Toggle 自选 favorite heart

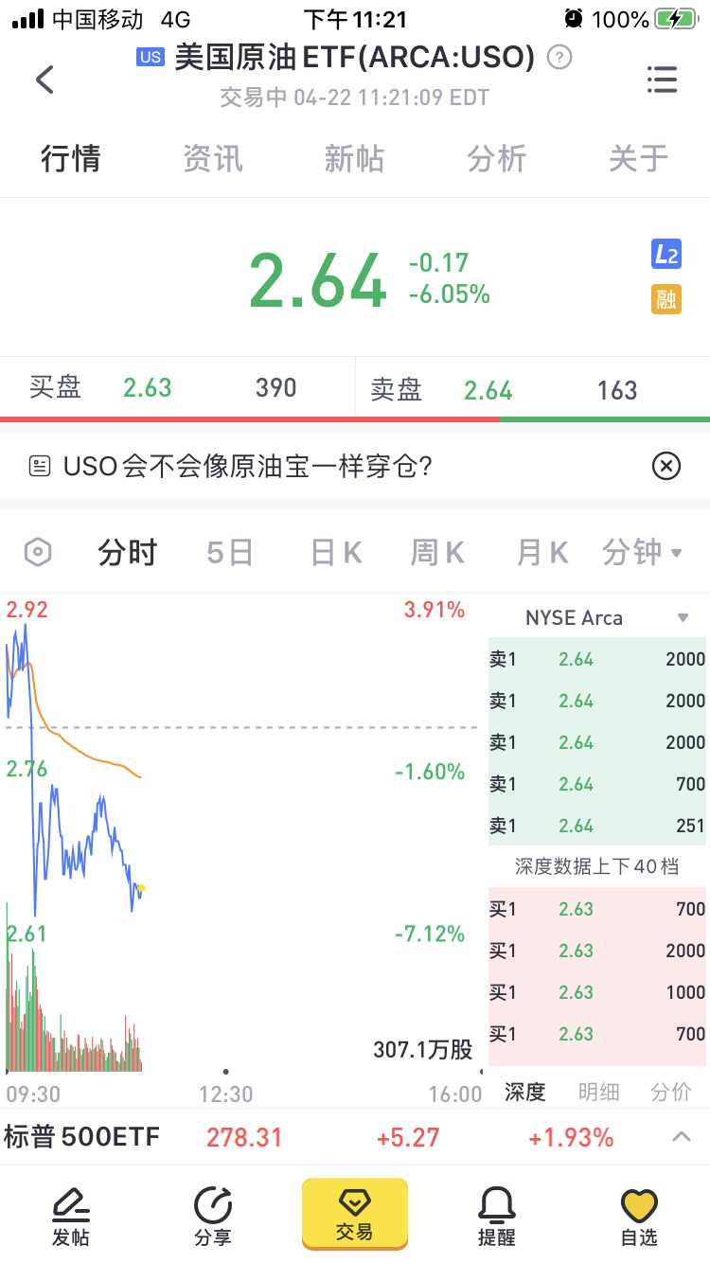pyautogui.click(x=639, y=1216)
